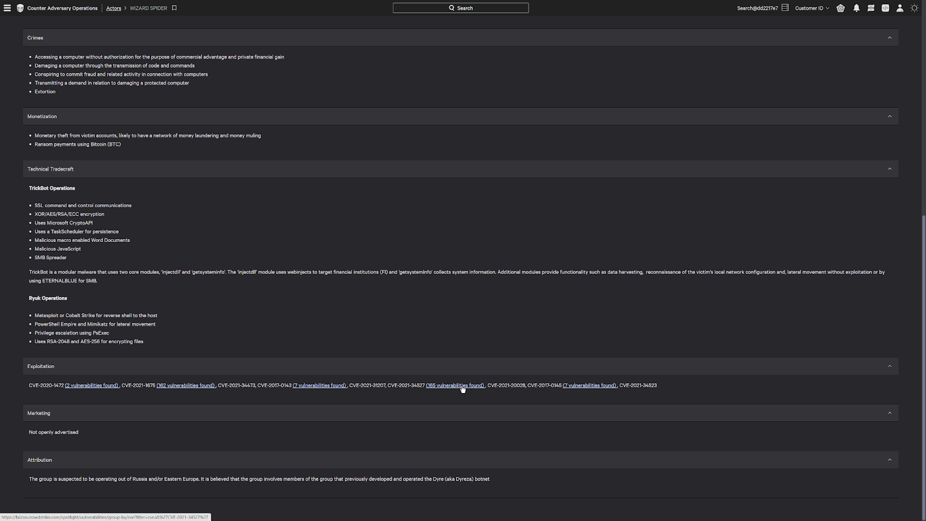Click 'Metasploit or Cobalt Strike' bullet
The height and width of the screenshot is (521, 926).
coord(96,315)
